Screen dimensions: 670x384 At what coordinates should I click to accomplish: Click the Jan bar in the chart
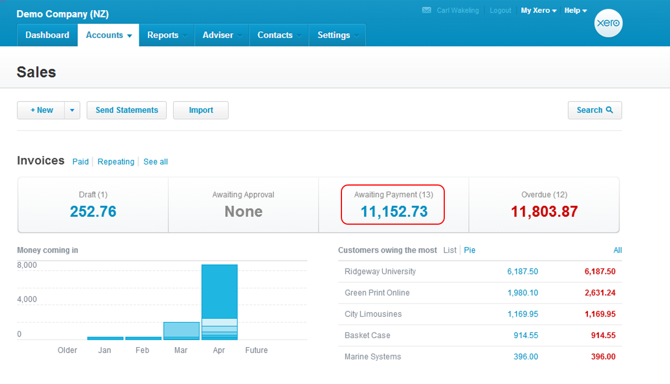pyautogui.click(x=105, y=338)
